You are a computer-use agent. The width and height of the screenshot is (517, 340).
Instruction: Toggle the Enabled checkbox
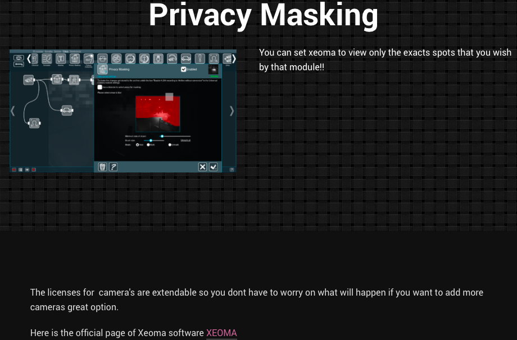pos(184,69)
